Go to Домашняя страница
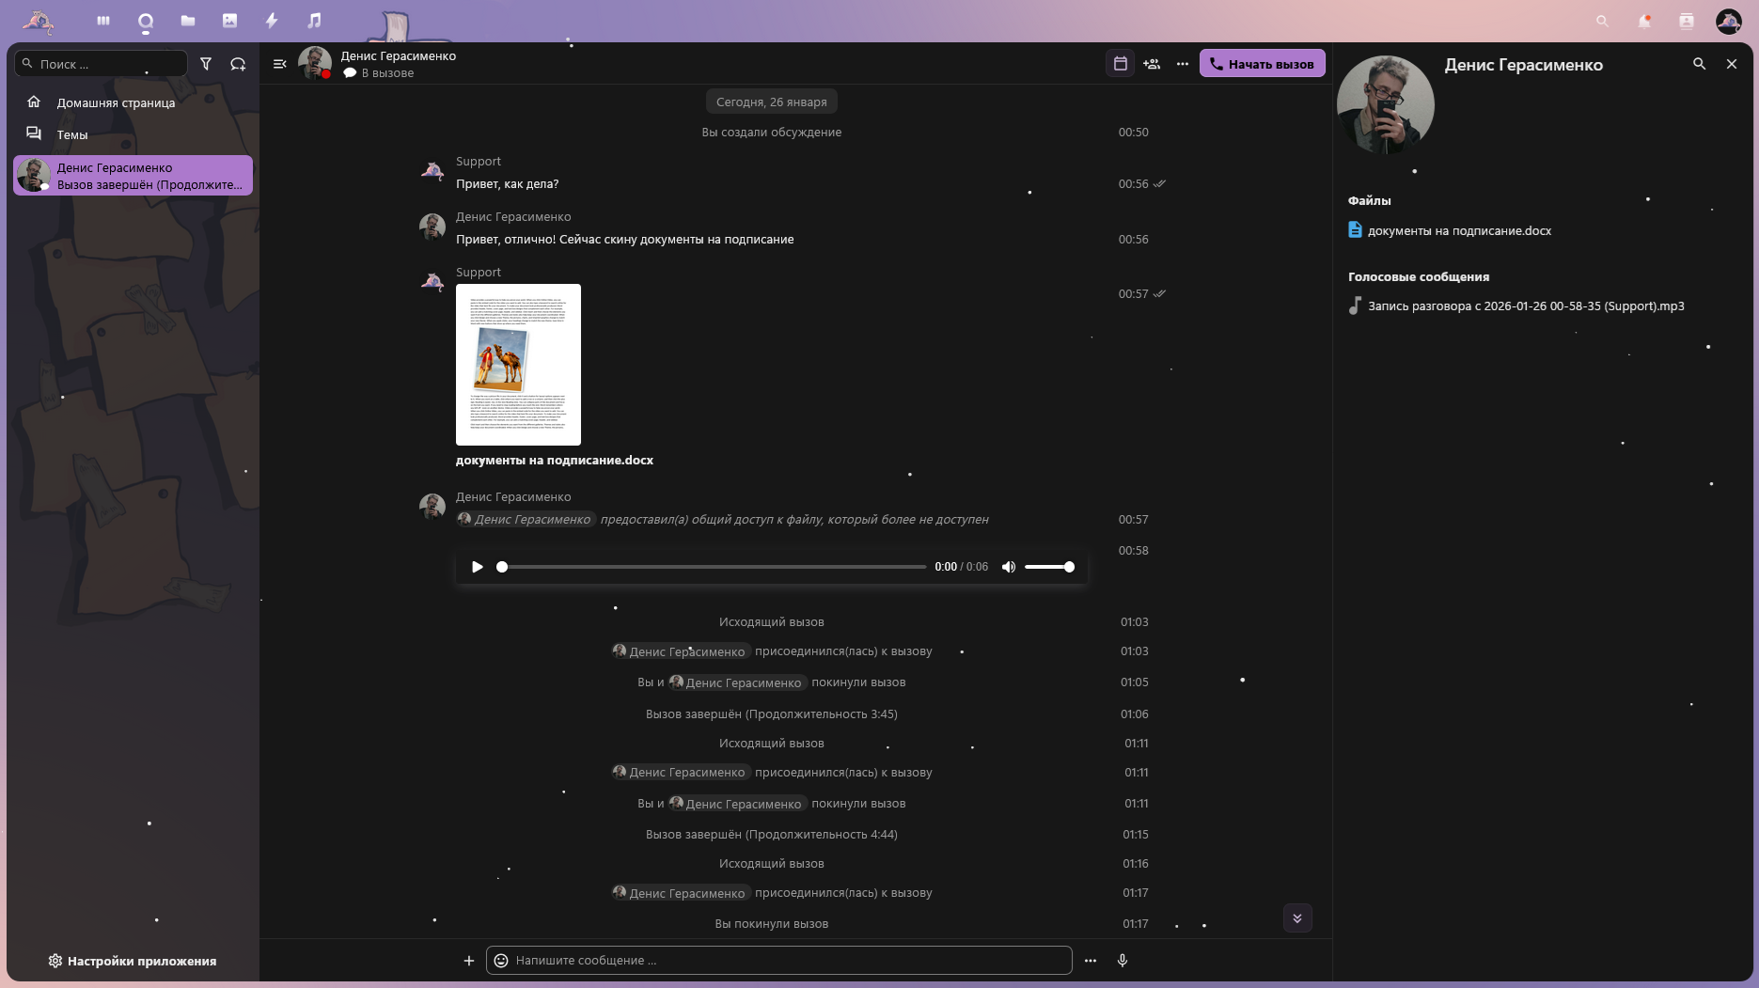Image resolution: width=1759 pixels, height=988 pixels. click(115, 103)
